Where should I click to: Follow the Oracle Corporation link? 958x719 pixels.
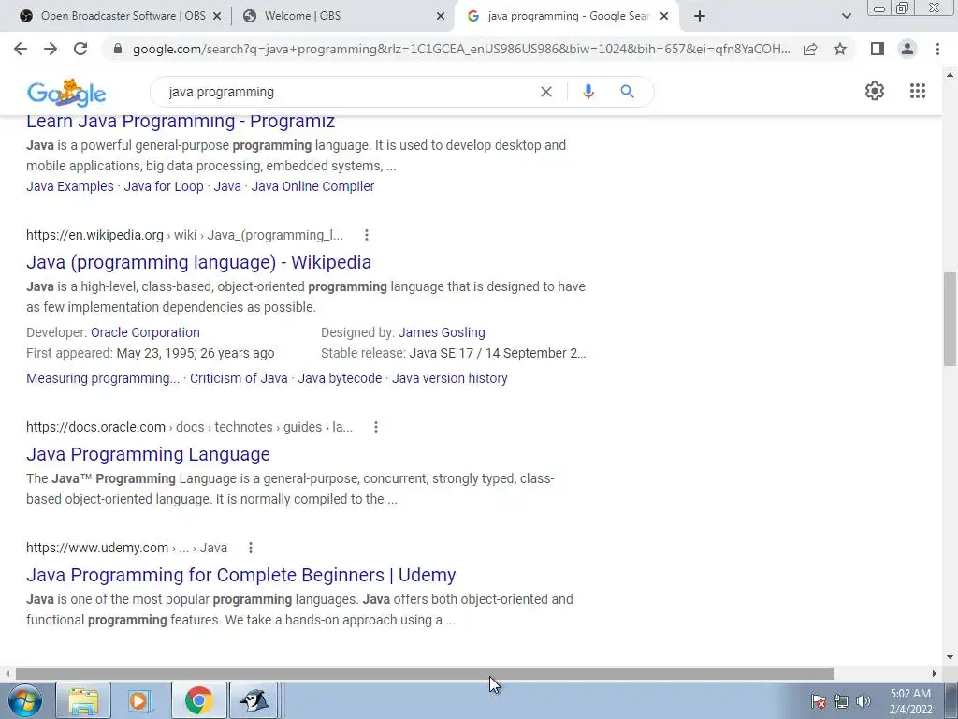click(x=145, y=332)
